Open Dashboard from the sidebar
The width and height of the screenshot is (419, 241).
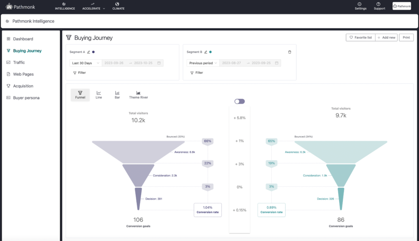point(21,39)
